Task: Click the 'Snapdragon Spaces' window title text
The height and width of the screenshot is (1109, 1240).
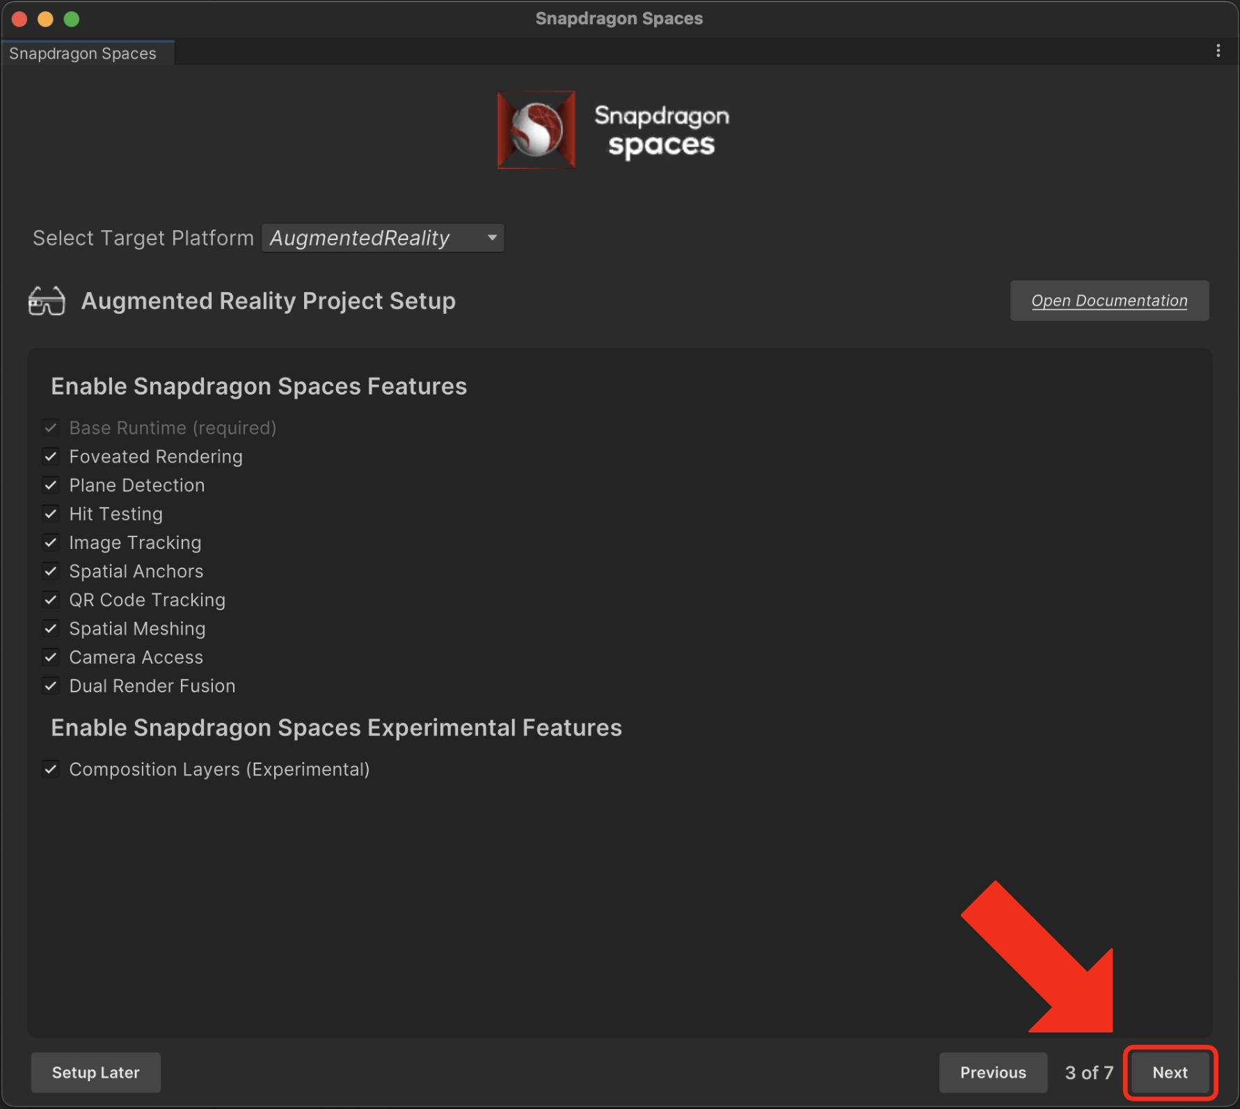Action: 619,19
